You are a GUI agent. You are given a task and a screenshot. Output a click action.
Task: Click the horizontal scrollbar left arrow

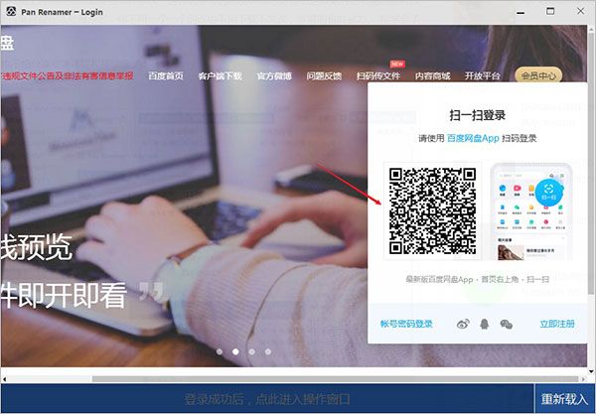pos(4,379)
